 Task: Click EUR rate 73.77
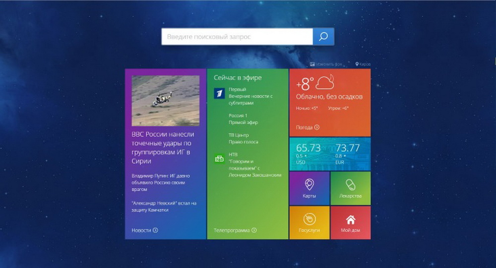pos(347,148)
